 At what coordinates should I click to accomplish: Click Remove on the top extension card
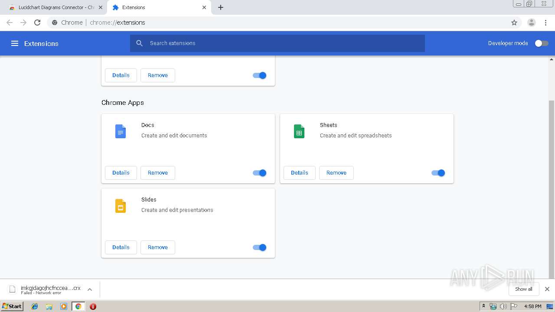click(158, 75)
